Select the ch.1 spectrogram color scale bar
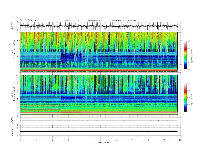The height and width of the screenshot is (157, 203). [185, 55]
